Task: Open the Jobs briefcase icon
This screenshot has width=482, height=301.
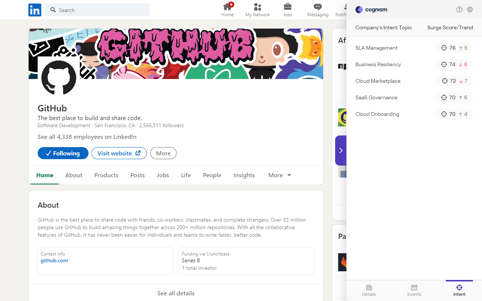Action: (x=288, y=7)
